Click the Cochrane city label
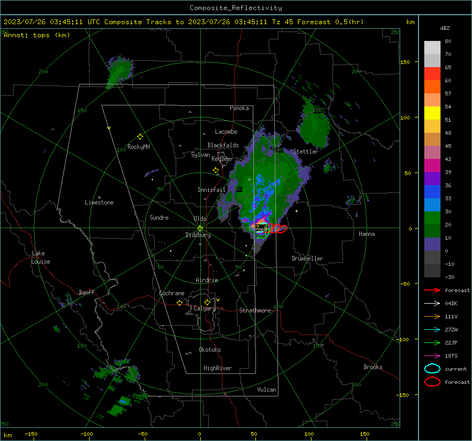Screen dimensions: 472x441 point(171,293)
